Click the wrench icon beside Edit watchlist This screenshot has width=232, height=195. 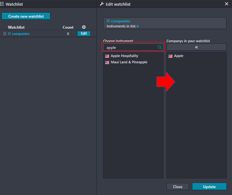[102, 4]
